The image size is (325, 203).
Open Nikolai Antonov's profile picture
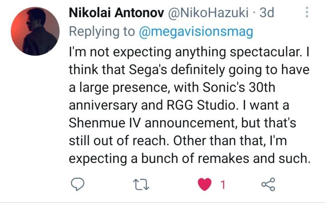pyautogui.click(x=35, y=31)
